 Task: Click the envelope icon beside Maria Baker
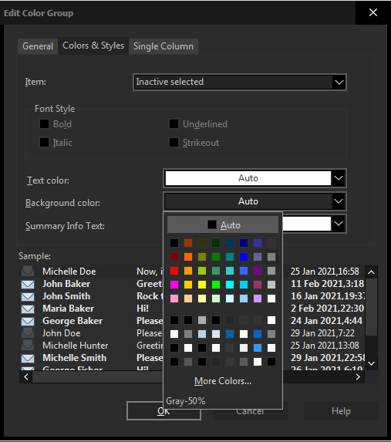pos(28,309)
